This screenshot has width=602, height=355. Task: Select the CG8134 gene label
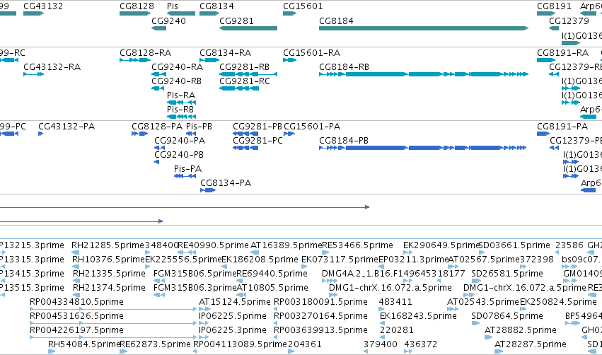(216, 6)
